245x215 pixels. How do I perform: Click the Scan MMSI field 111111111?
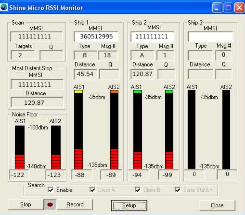tap(36, 37)
